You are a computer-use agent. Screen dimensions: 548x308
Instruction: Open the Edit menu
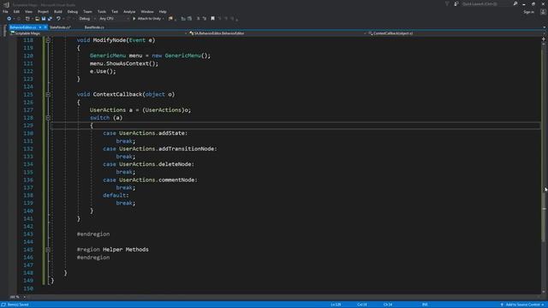16,11
